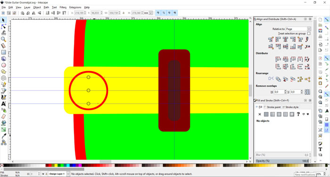
Task: Toggle Treat selection as group checkbox
Action: click(x=309, y=33)
